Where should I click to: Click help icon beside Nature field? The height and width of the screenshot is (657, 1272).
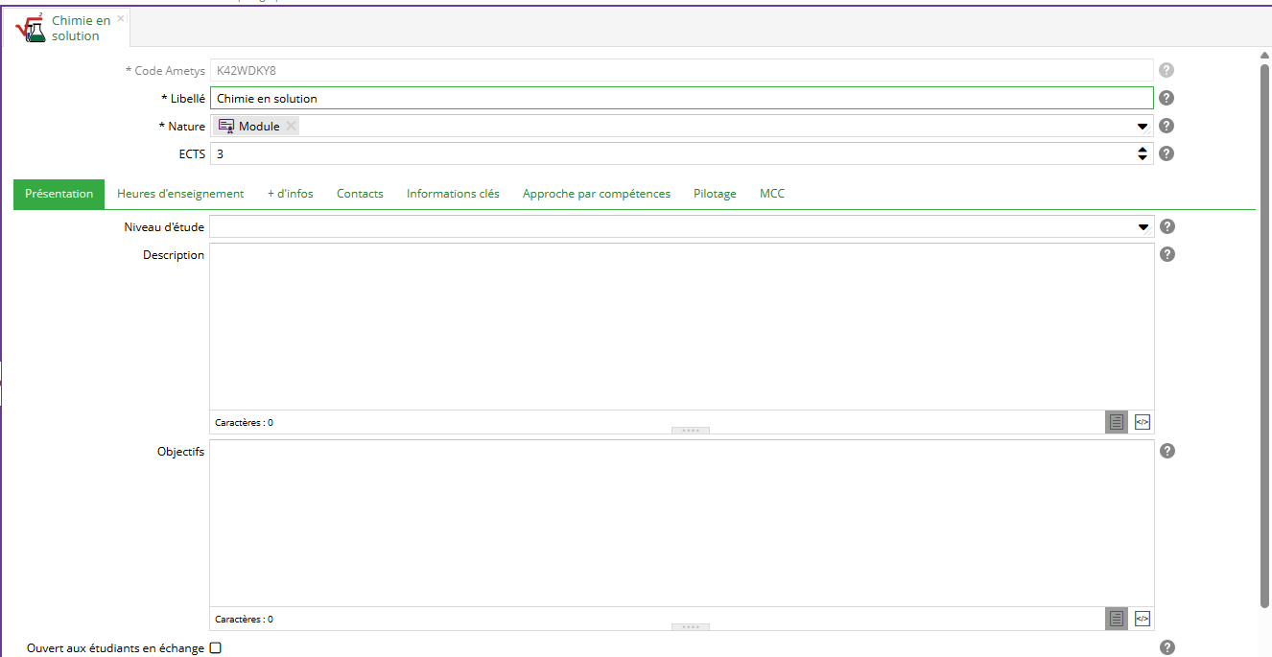tap(1166, 126)
